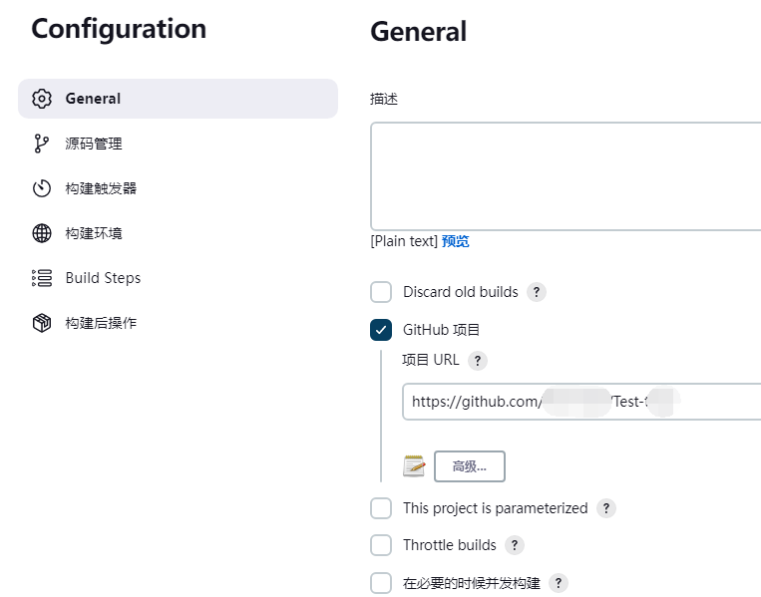761x597 pixels.
Task: Open help for Throttle builds option
Action: (515, 545)
